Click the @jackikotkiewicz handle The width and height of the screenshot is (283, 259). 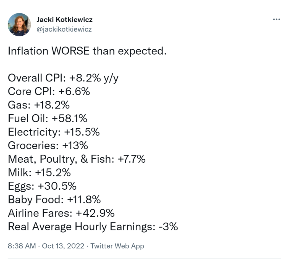(x=64, y=29)
